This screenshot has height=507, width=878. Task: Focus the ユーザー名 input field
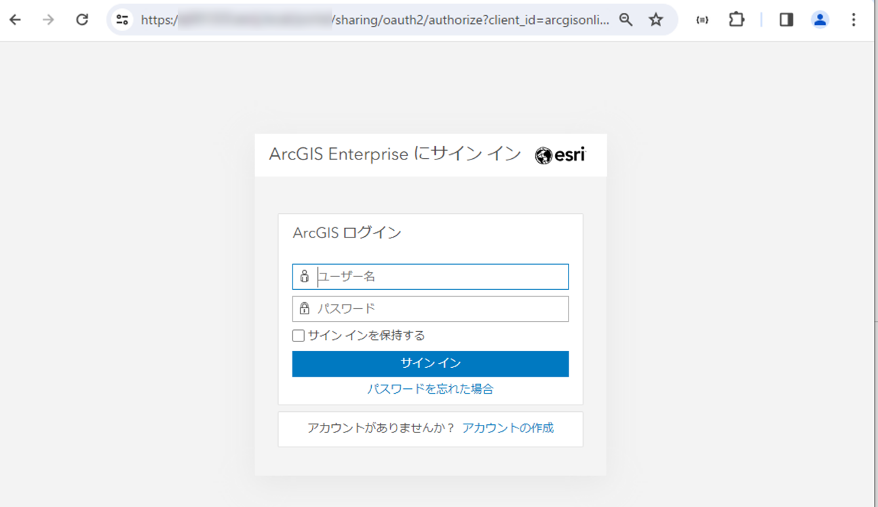click(x=430, y=277)
